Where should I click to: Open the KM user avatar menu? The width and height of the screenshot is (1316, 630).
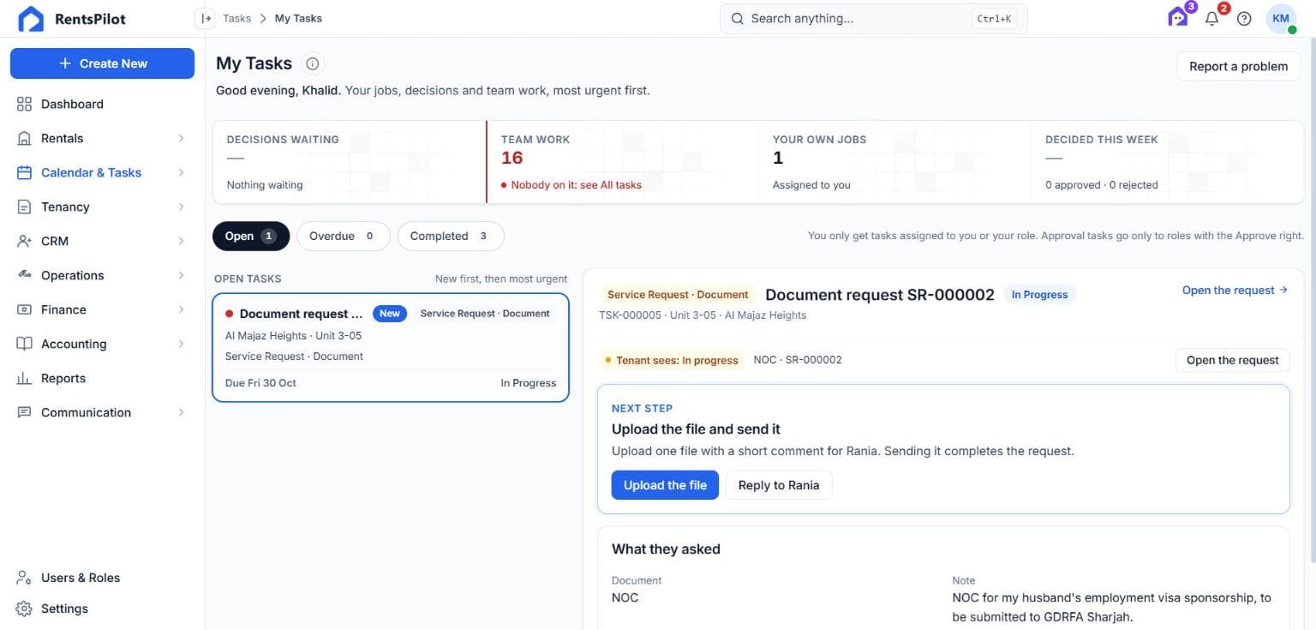click(1281, 19)
